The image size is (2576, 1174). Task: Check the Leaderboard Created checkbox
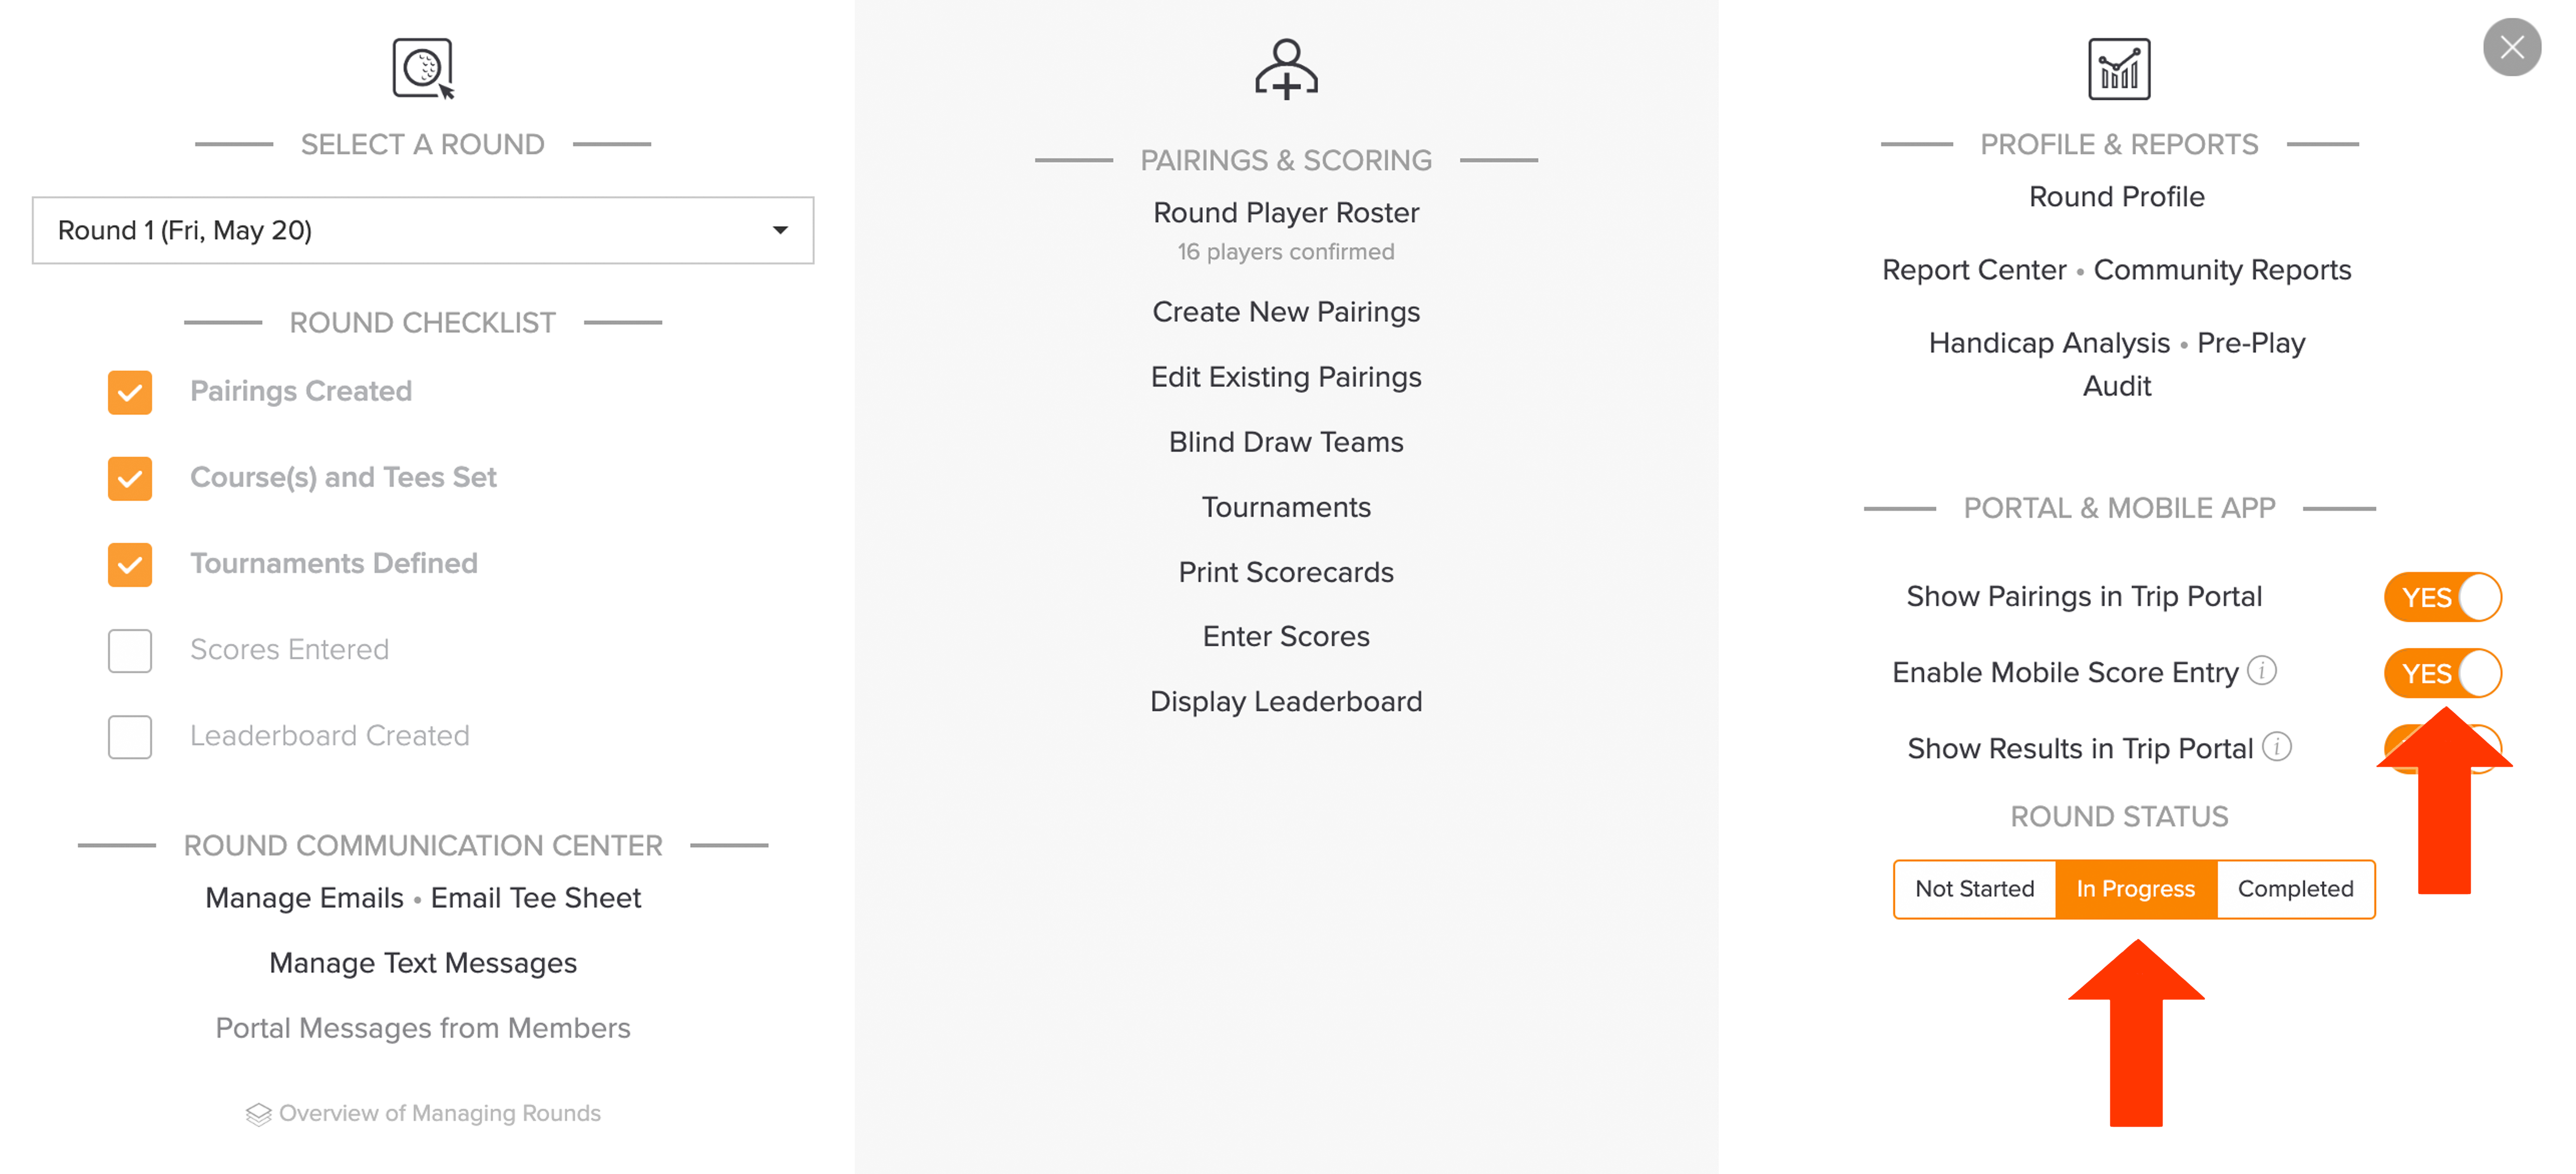coord(130,736)
